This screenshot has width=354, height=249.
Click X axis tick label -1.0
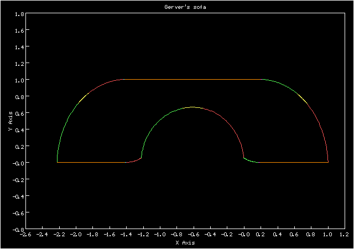pyautogui.click(x=160, y=235)
